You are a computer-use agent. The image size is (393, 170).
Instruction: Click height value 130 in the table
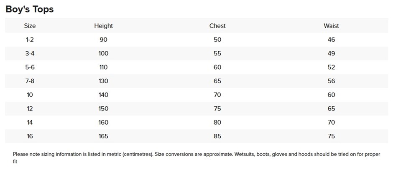point(103,81)
